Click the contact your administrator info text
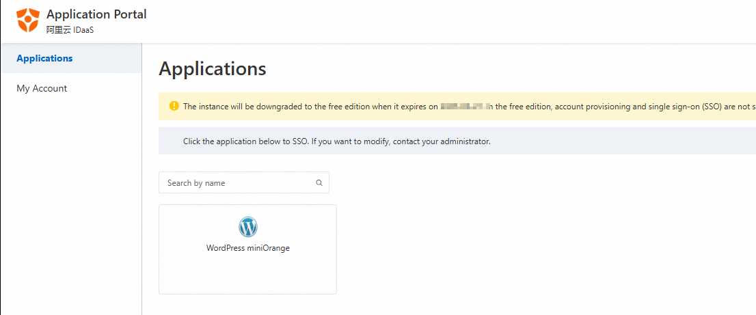 tap(336, 141)
